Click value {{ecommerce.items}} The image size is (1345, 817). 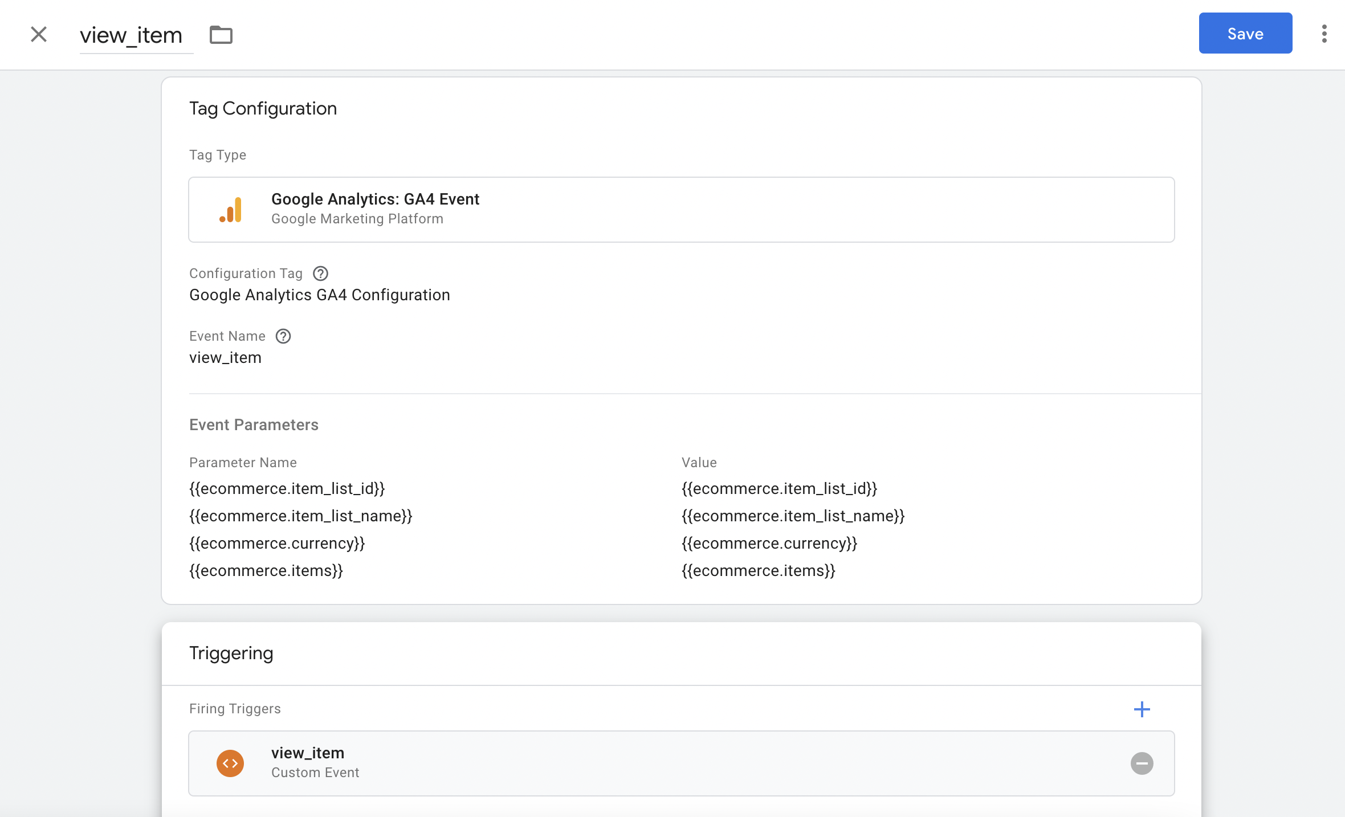pos(759,571)
